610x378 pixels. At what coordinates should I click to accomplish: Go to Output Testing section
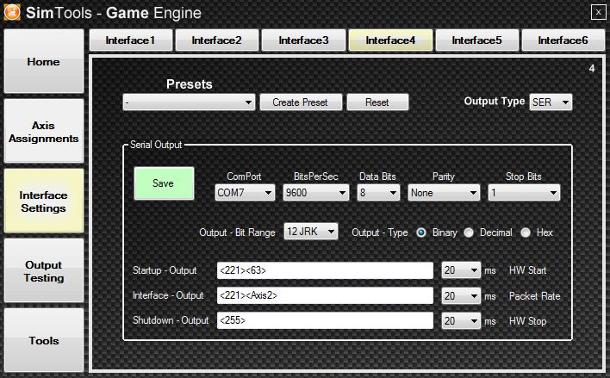[44, 271]
